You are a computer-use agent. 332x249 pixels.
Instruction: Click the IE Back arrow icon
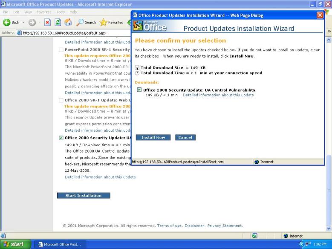pyautogui.click(x=7, y=22)
